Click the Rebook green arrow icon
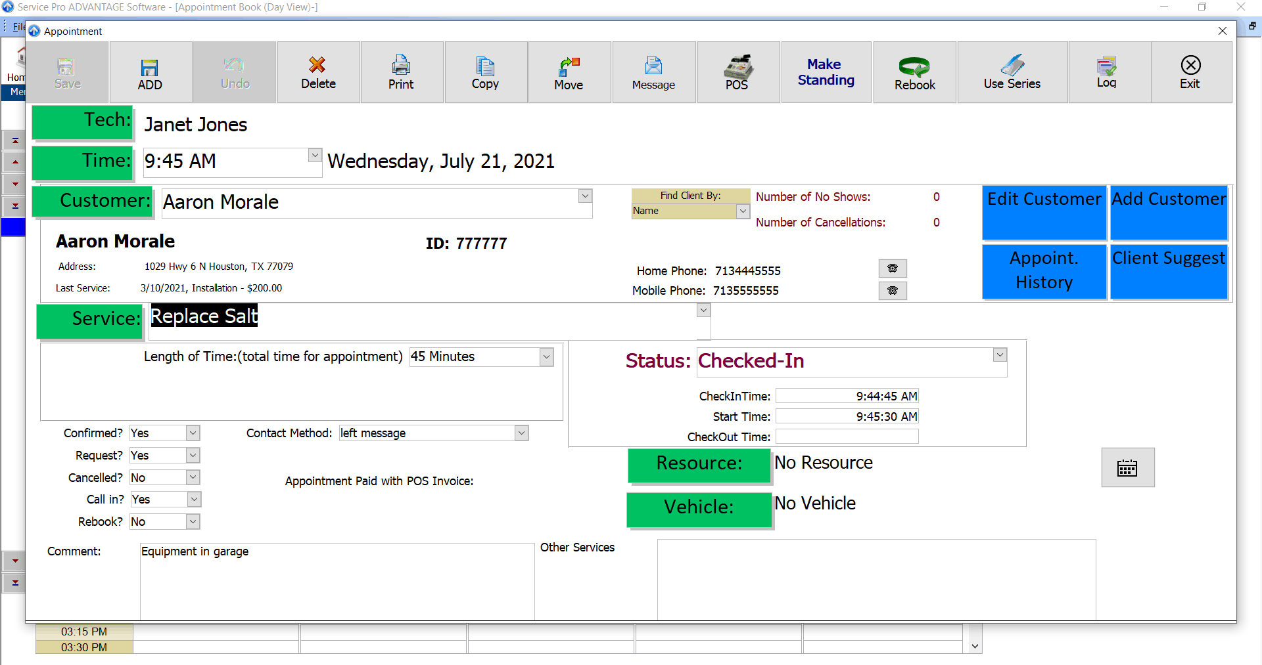Screen dimensions: 1262x665 tap(914, 73)
